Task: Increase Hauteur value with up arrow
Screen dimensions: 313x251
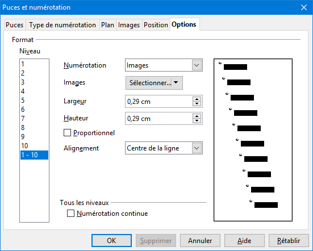Action: pos(197,116)
